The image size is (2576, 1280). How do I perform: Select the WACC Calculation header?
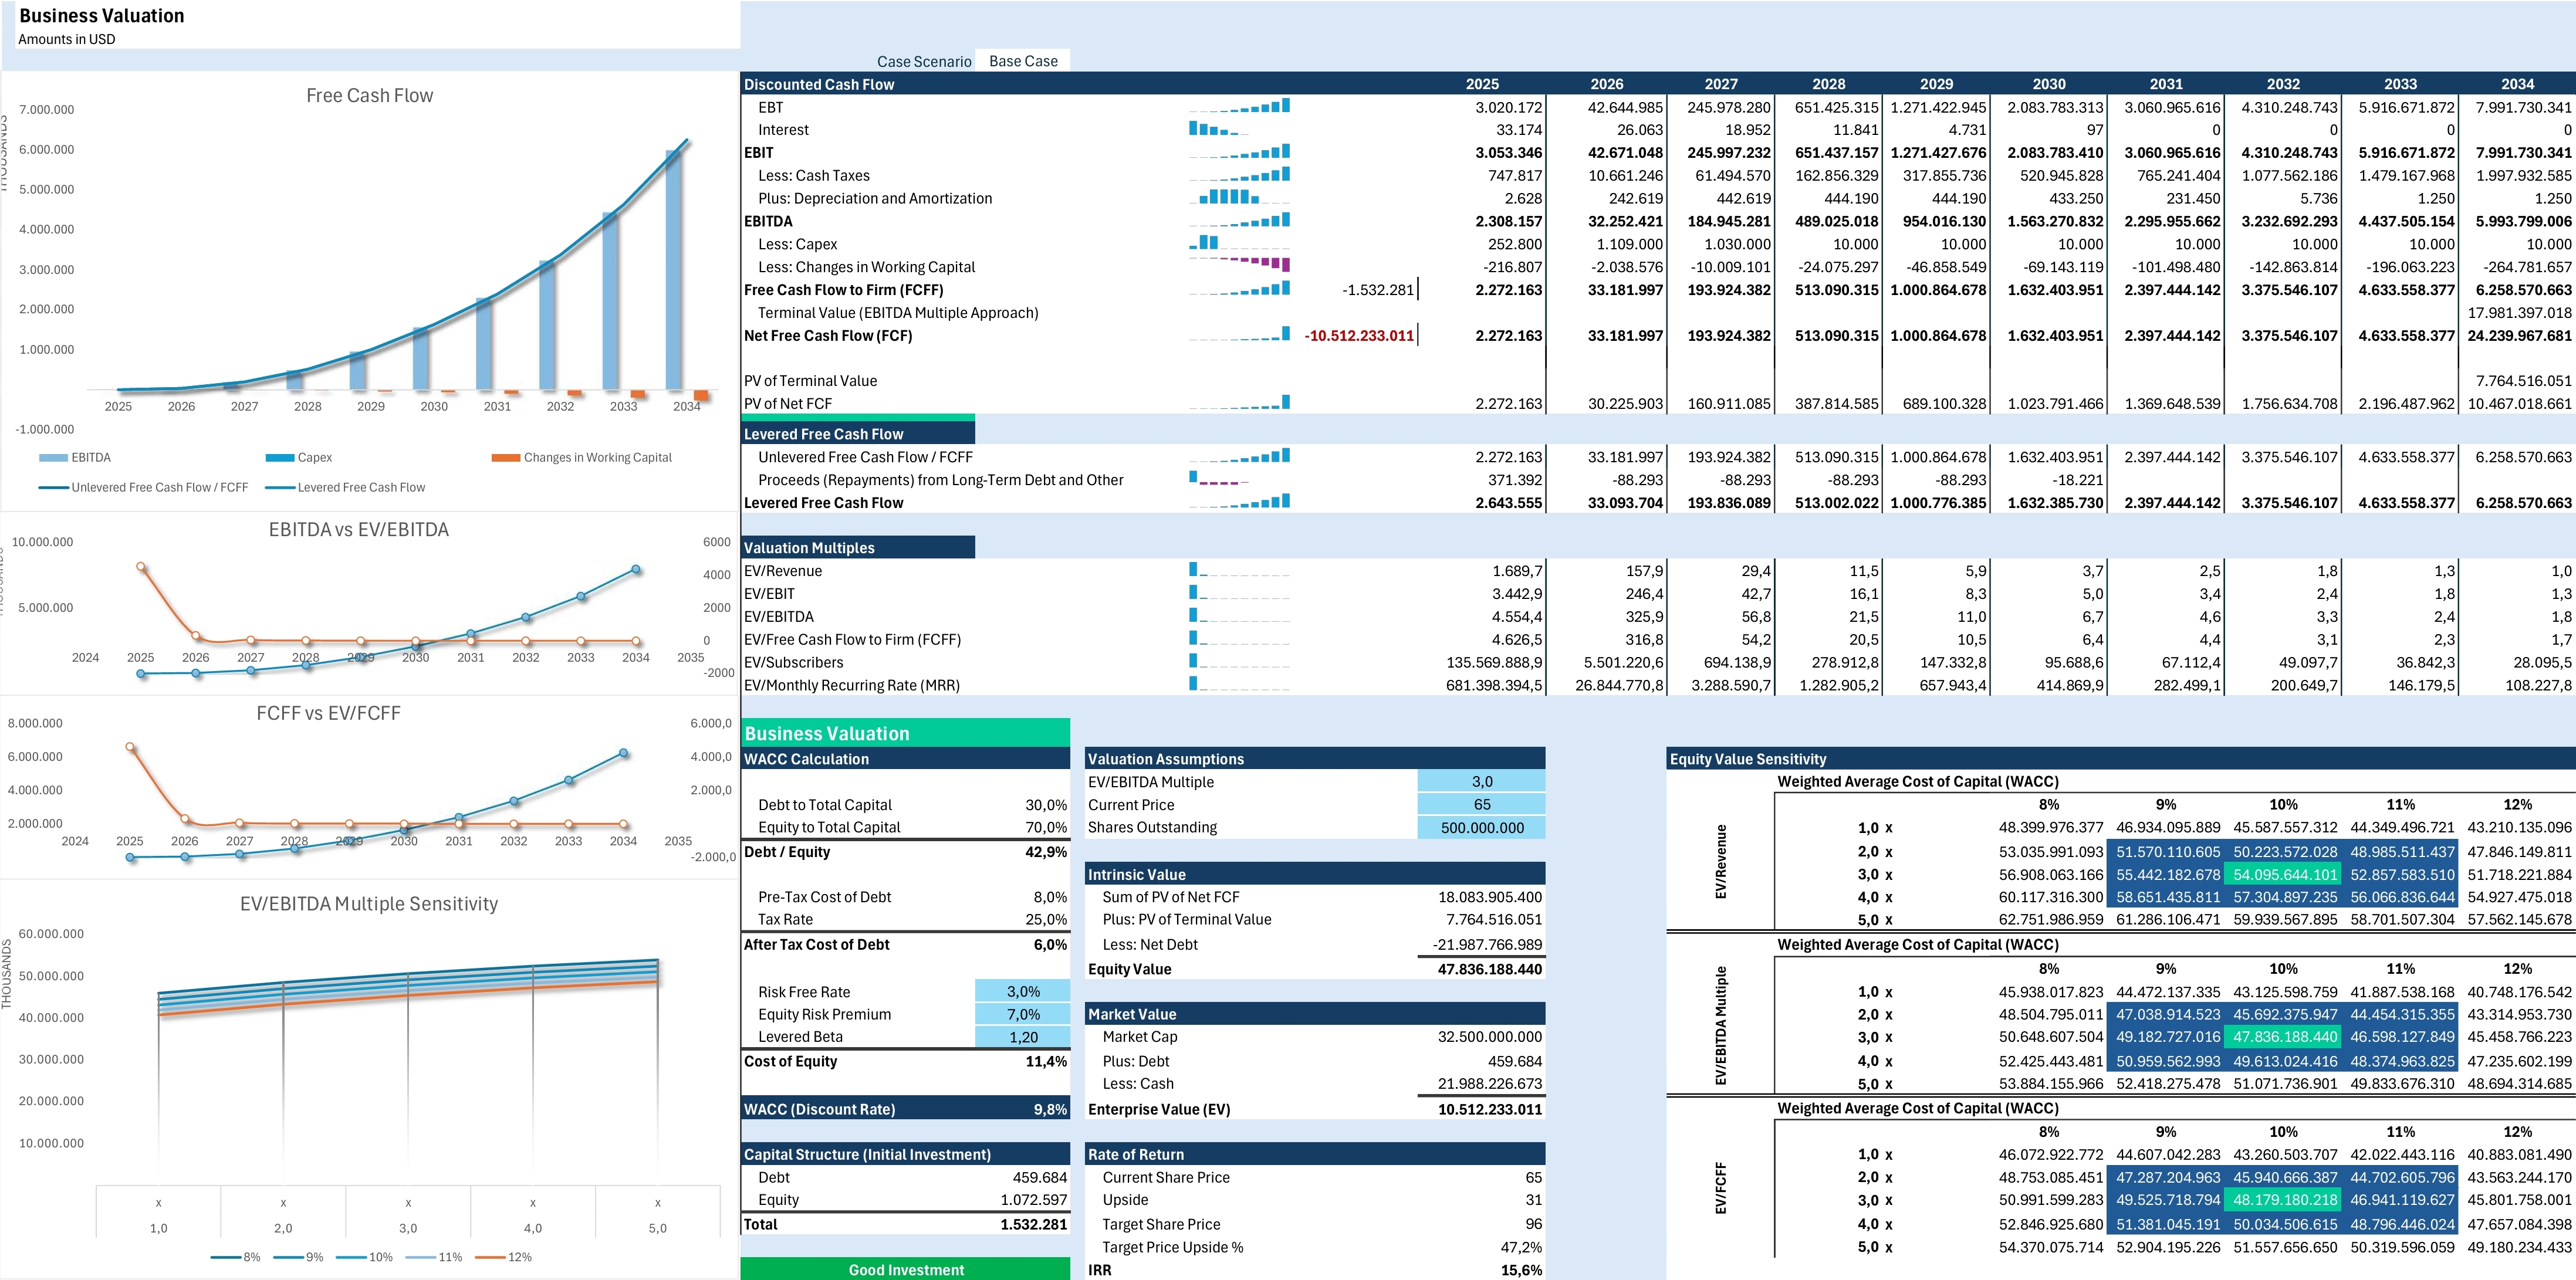click(x=905, y=759)
